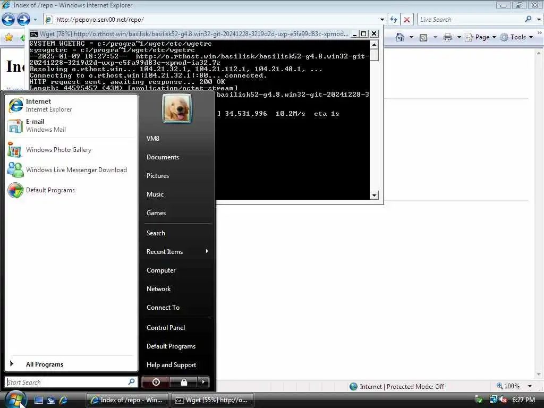Click the address bar URL field
Screen dimensions: 544x408
(x=211, y=20)
